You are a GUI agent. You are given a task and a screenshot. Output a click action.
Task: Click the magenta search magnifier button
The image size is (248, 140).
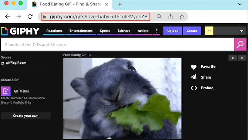[240, 44]
